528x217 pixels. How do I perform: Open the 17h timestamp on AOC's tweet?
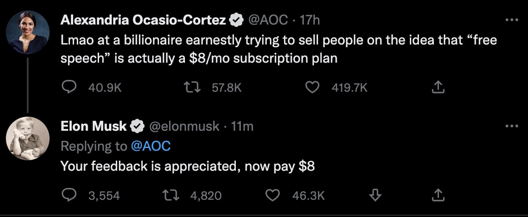[x=311, y=20]
